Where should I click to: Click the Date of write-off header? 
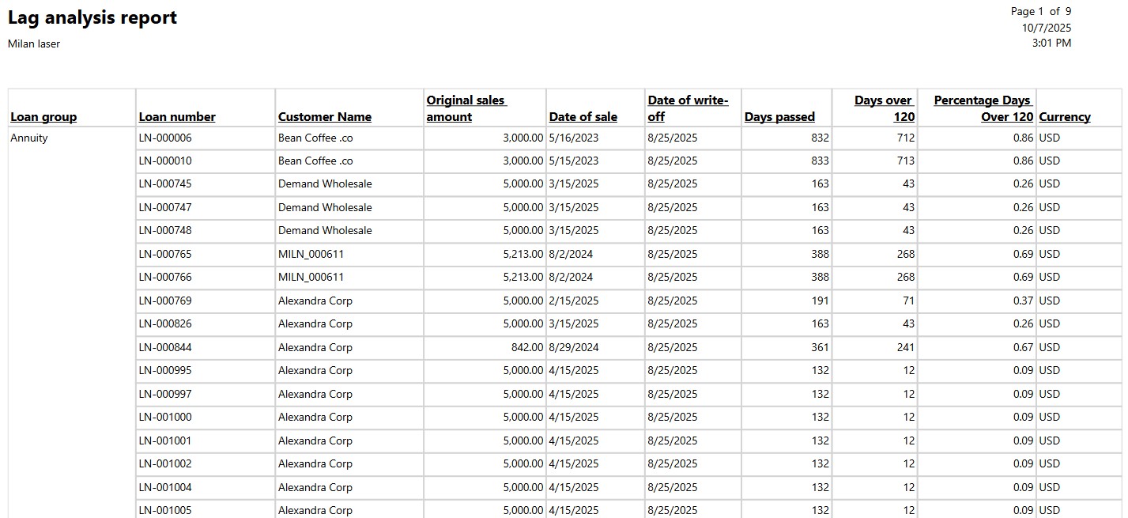click(688, 108)
